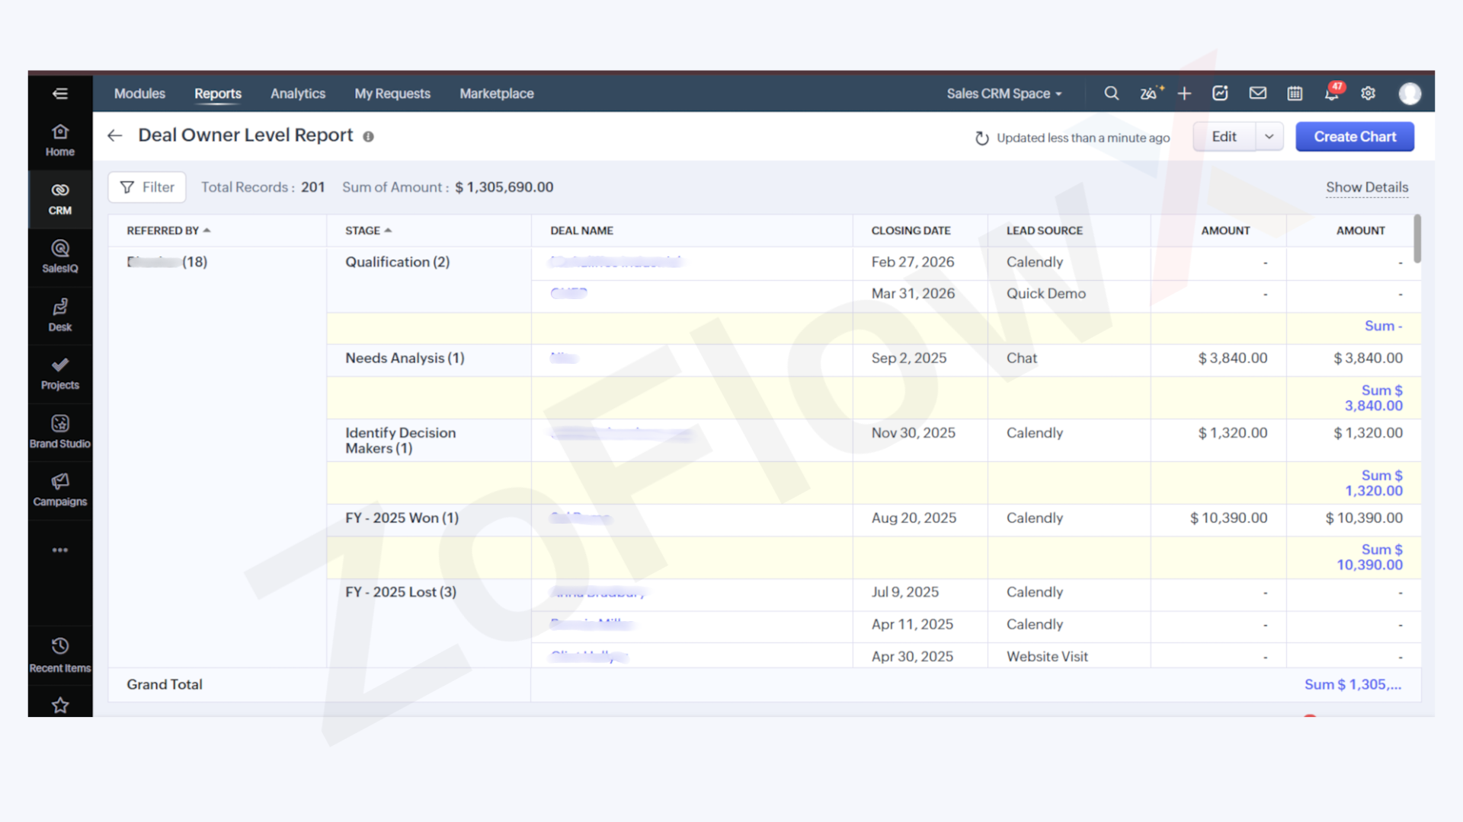Image resolution: width=1463 pixels, height=822 pixels.
Task: Open the Marketplace menu item
Action: (497, 94)
